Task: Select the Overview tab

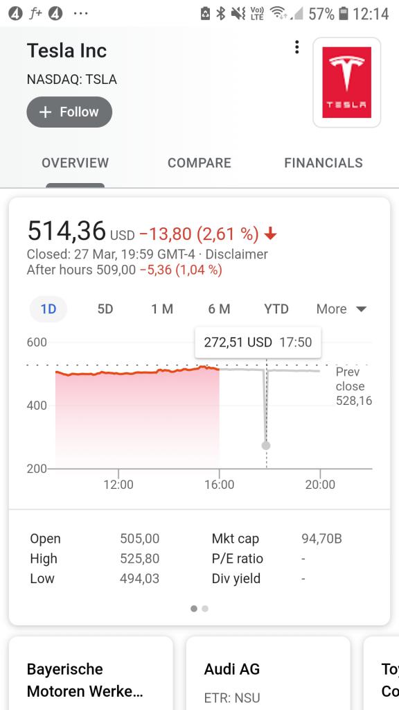Action: click(x=75, y=163)
